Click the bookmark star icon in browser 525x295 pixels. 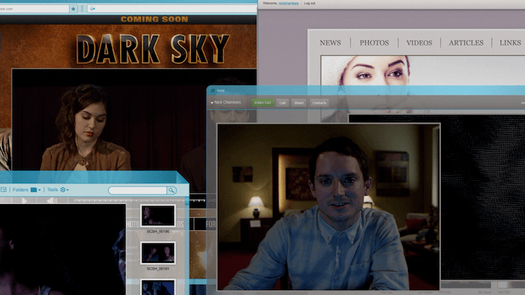tap(73, 9)
